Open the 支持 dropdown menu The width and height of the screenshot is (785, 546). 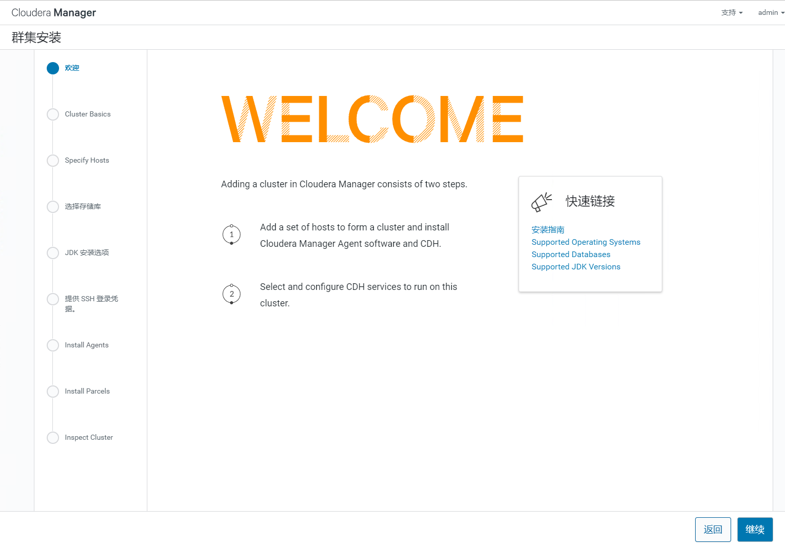coord(732,13)
